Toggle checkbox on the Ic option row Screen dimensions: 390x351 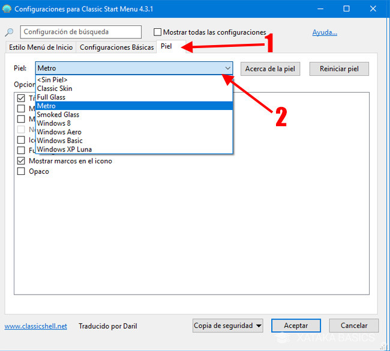(x=21, y=140)
